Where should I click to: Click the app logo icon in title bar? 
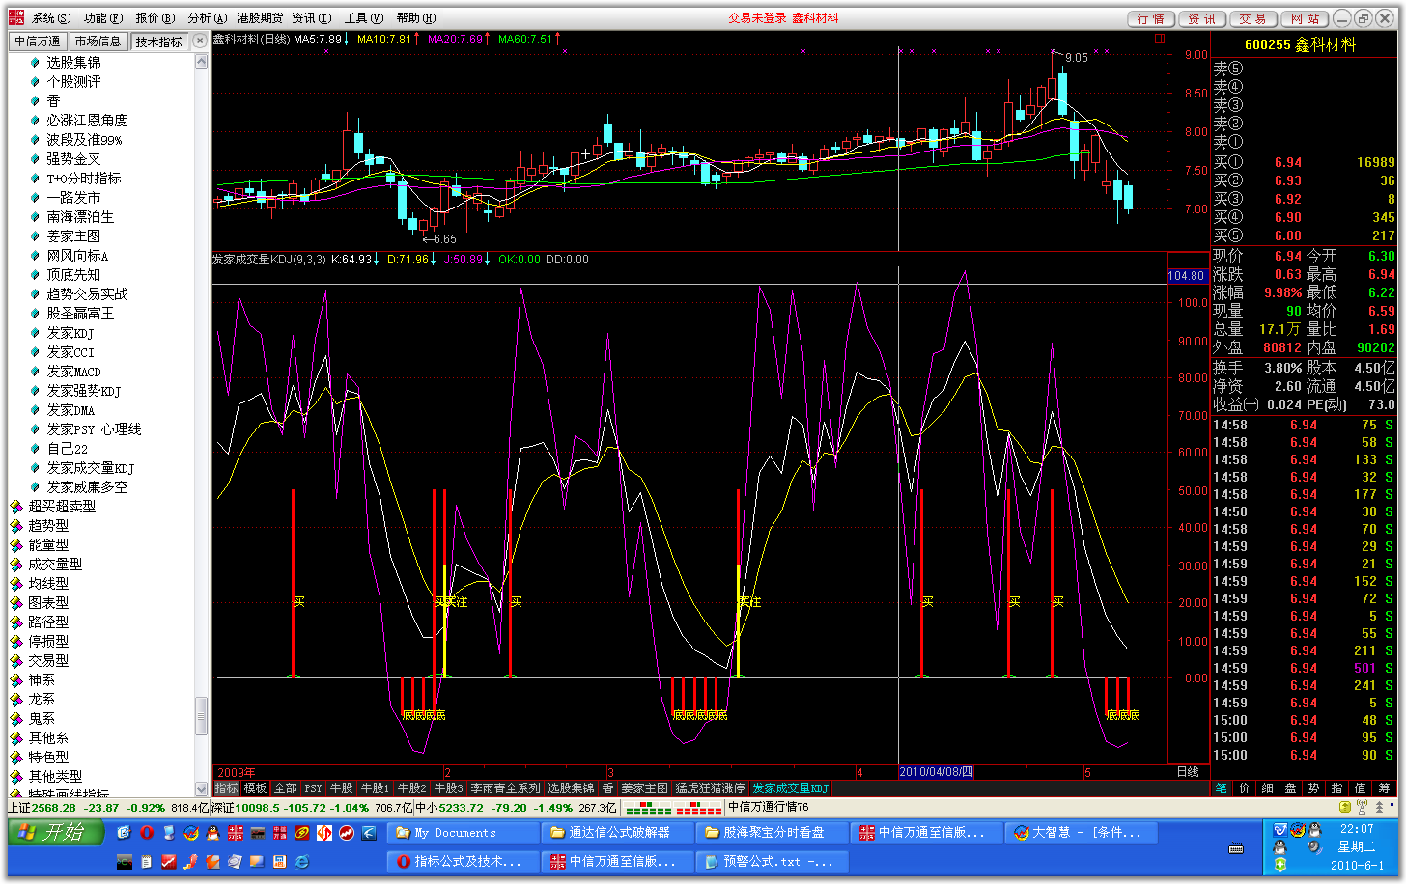click(16, 17)
